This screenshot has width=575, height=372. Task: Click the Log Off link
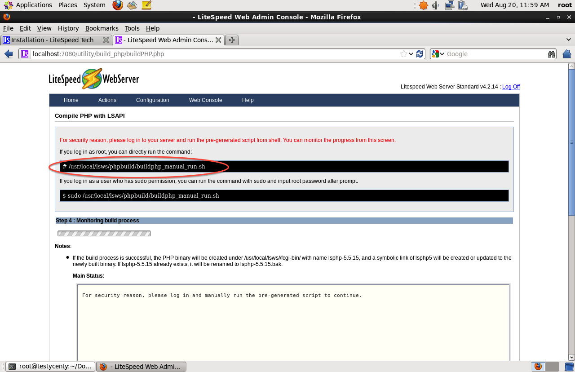pos(511,87)
